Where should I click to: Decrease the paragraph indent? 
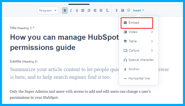point(95,11)
